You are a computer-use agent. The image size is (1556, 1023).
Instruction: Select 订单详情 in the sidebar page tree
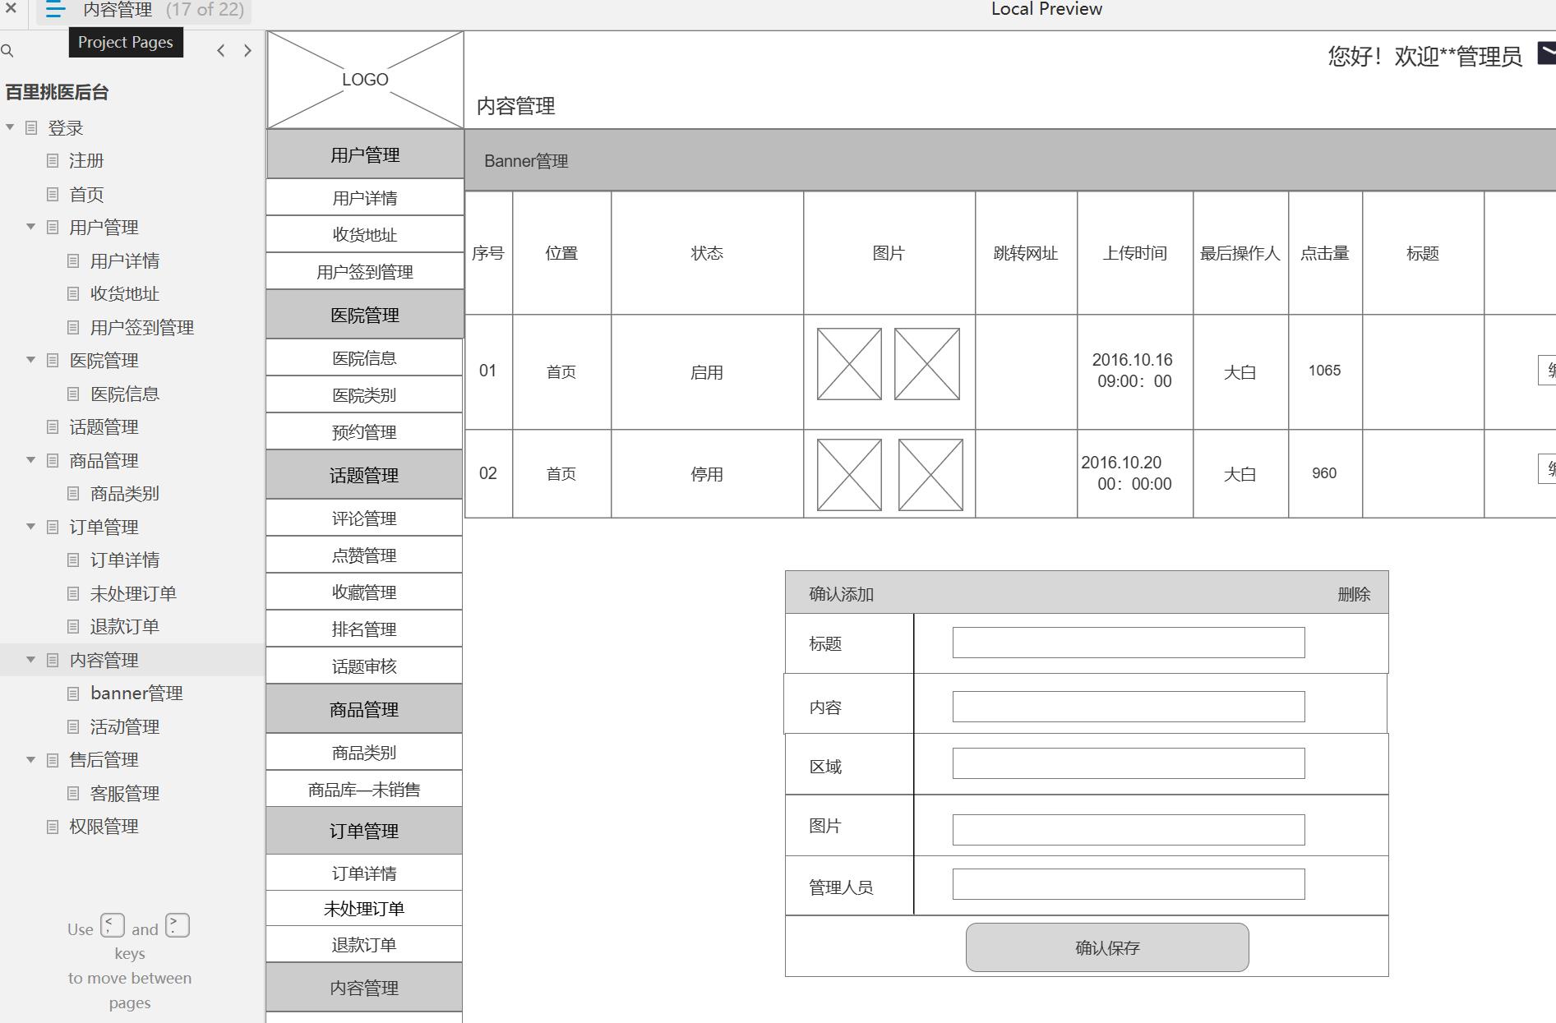pyautogui.click(x=125, y=560)
